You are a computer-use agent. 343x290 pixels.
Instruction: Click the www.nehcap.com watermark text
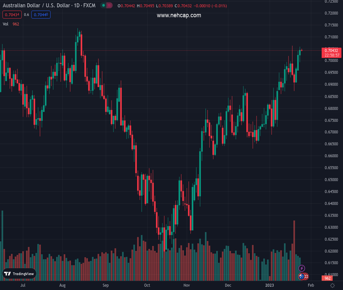179,15
